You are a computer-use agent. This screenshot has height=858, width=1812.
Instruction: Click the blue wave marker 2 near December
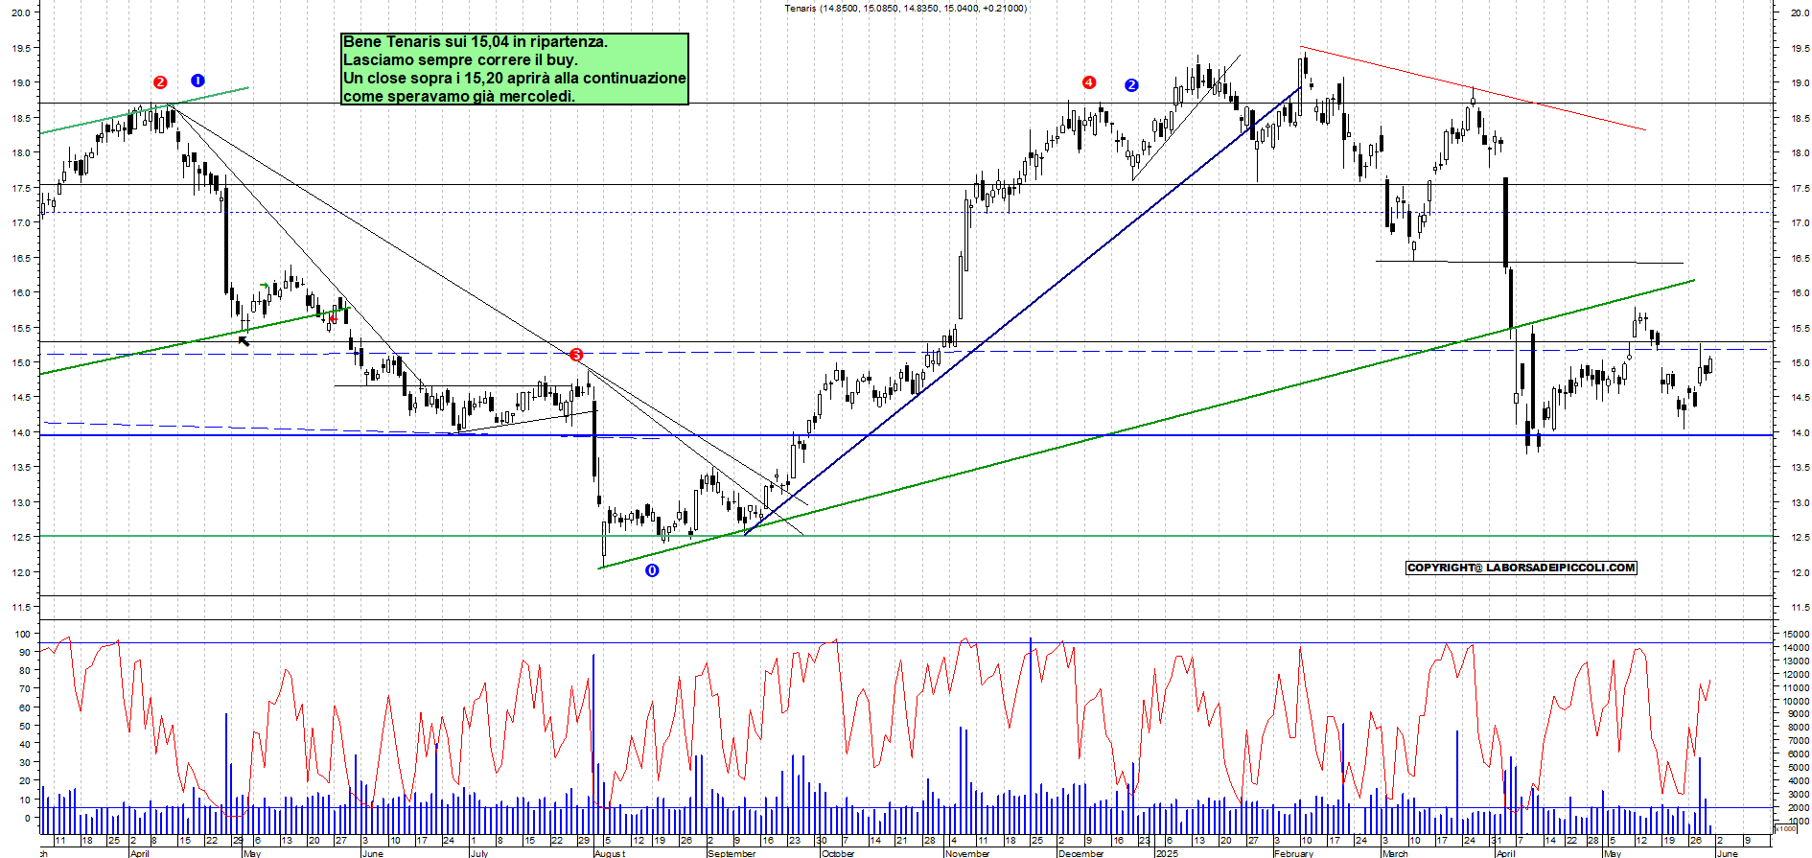[x=1131, y=85]
